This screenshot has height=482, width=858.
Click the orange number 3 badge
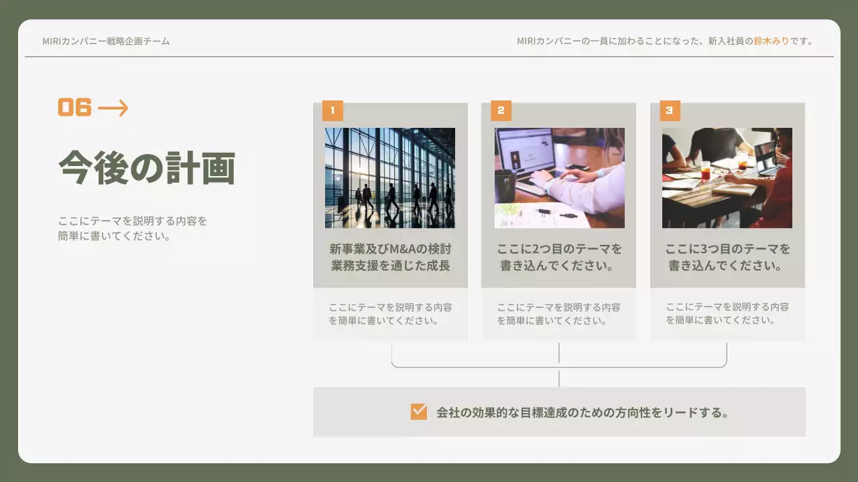point(669,111)
